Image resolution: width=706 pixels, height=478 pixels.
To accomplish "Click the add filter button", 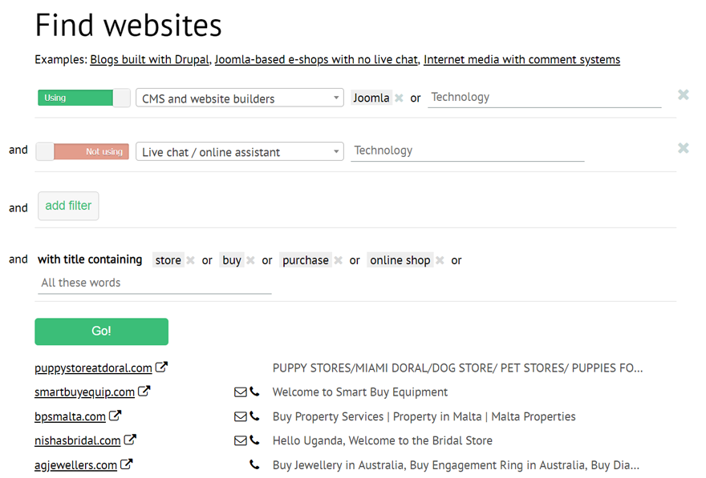I will pyautogui.click(x=68, y=206).
